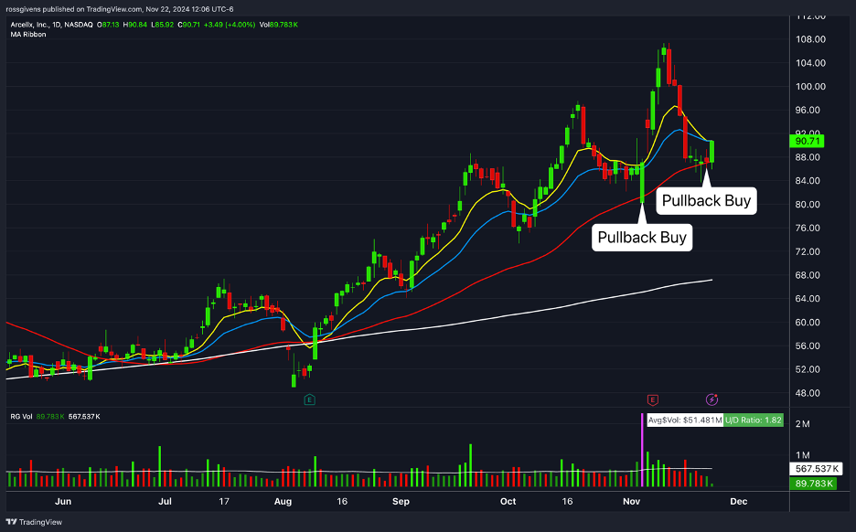The width and height of the screenshot is (856, 532).
Task: Click the green 89.783K volume axis tag
Action: [x=813, y=484]
